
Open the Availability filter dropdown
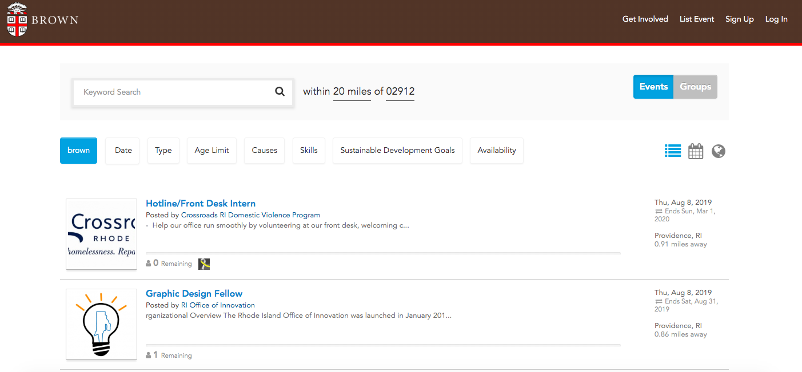point(497,151)
